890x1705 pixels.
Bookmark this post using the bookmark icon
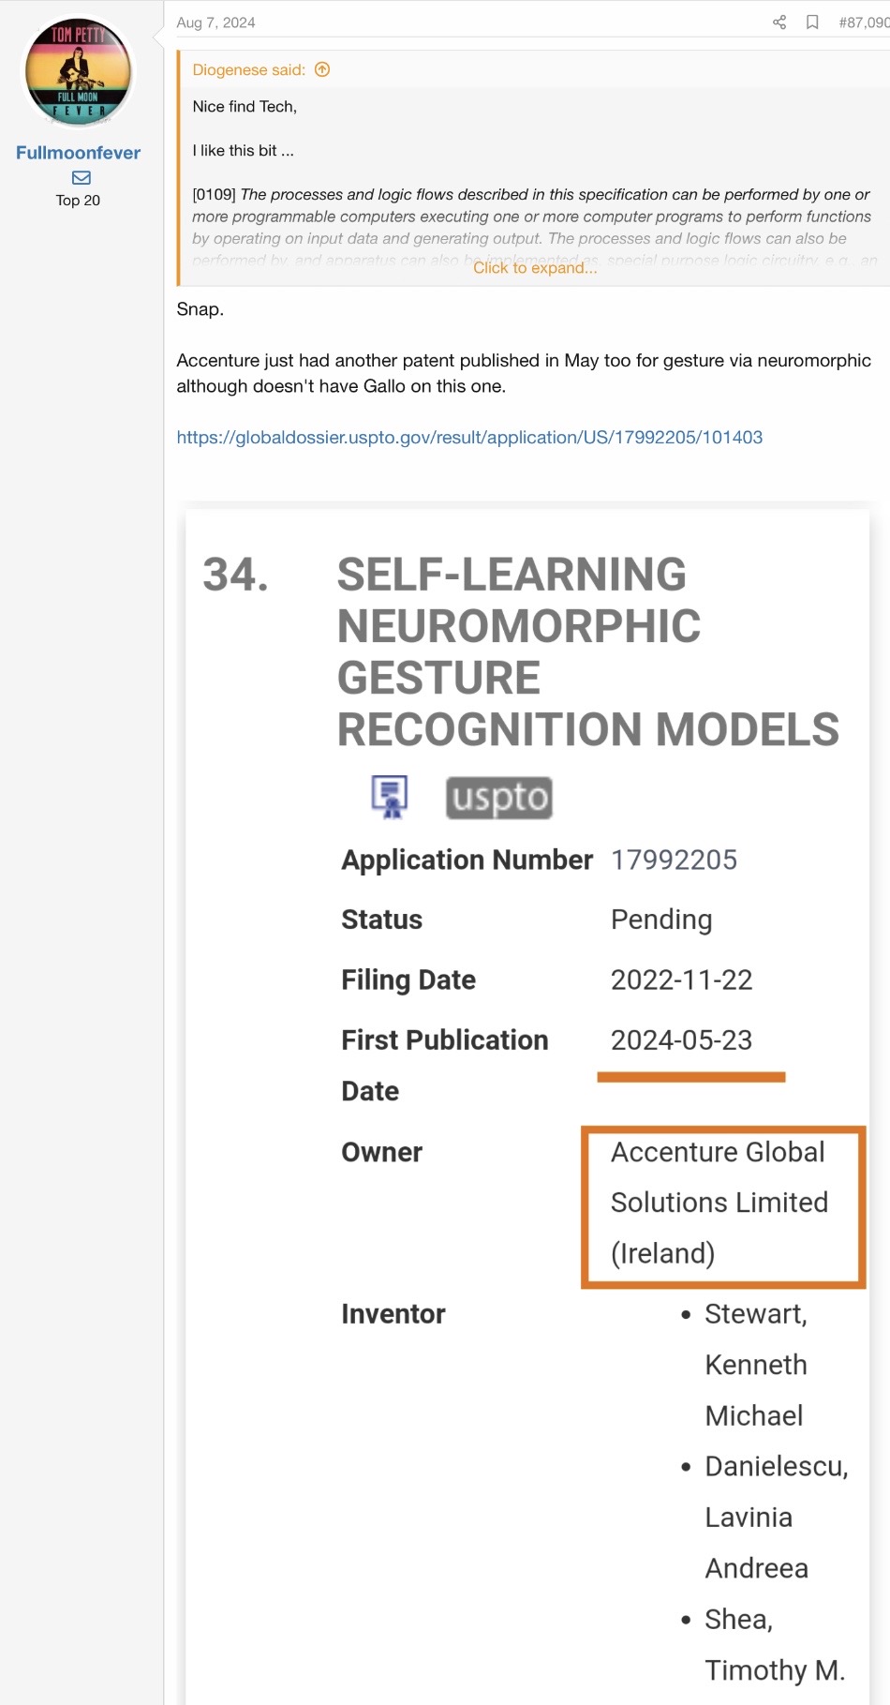(812, 22)
